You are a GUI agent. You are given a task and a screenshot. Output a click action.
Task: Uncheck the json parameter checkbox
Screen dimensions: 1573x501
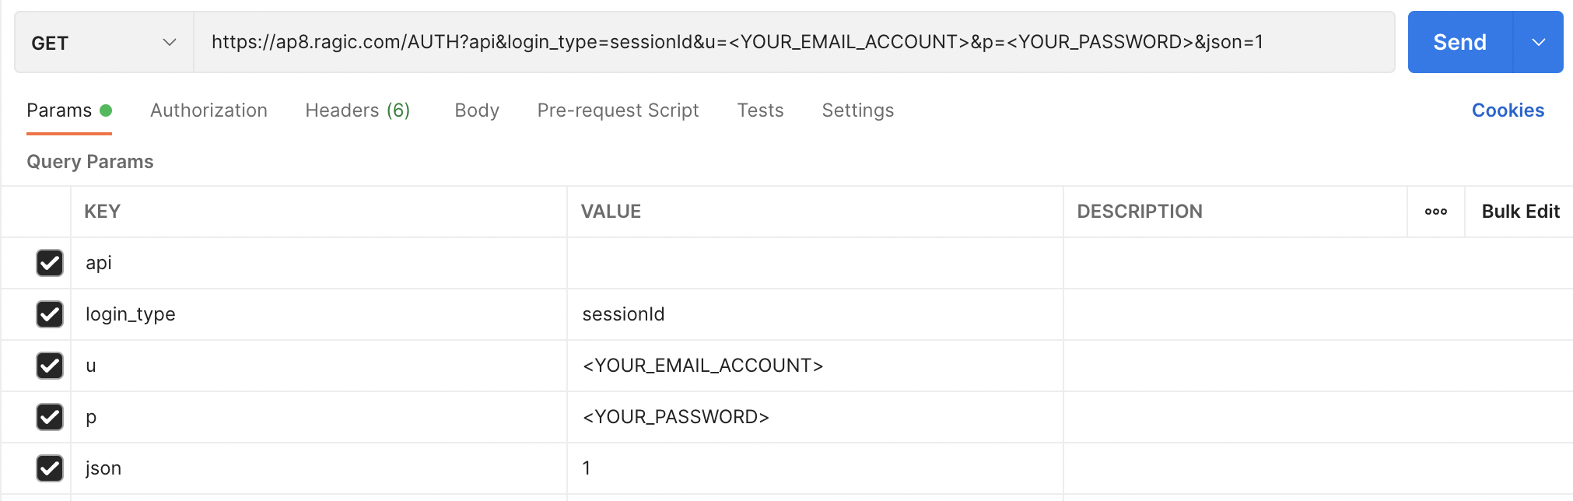pos(50,468)
